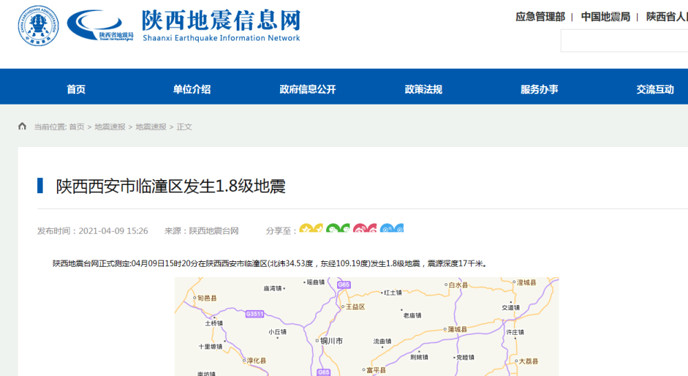Click 红土镇 label on the map

point(393,293)
